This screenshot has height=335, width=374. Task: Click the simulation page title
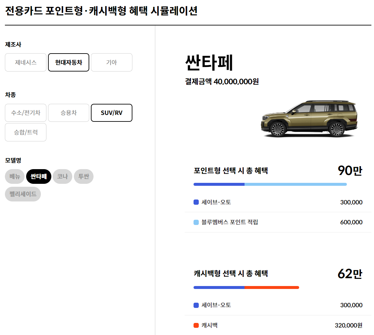tap(101, 11)
